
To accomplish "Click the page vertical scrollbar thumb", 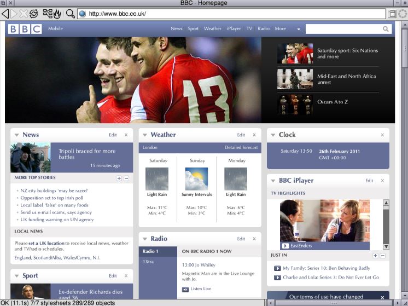I will [x=405, y=48].
